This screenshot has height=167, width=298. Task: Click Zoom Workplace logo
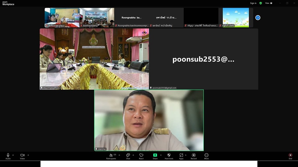tap(8, 3)
